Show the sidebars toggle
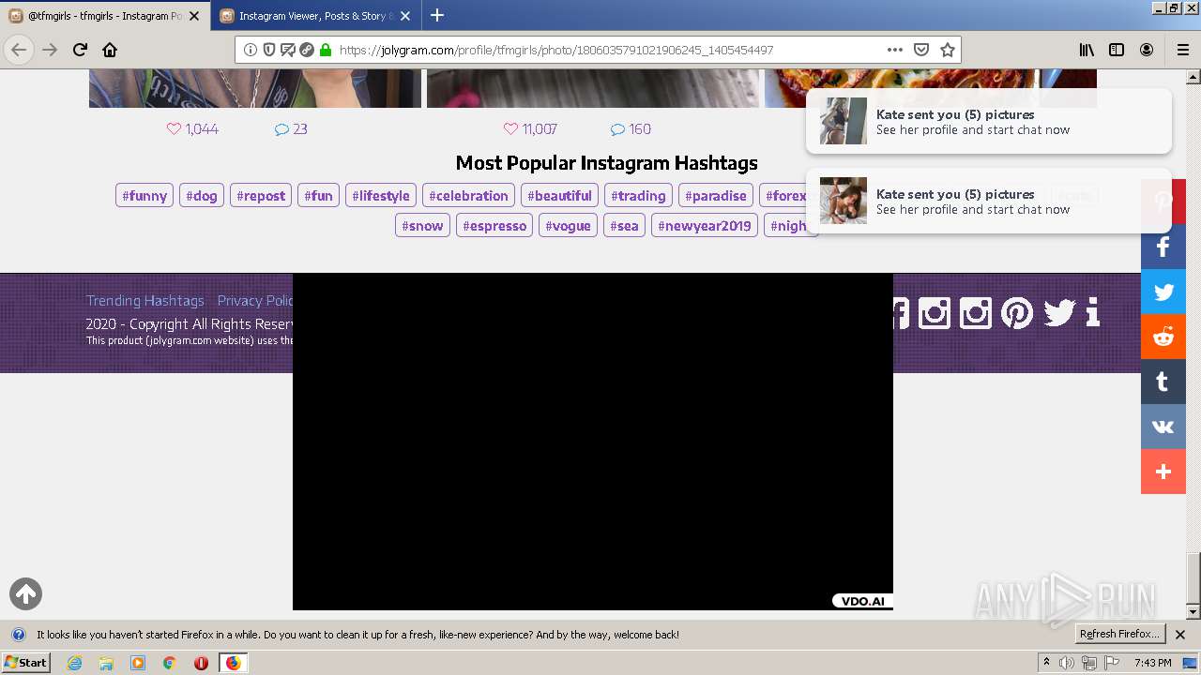 pyautogui.click(x=1117, y=50)
